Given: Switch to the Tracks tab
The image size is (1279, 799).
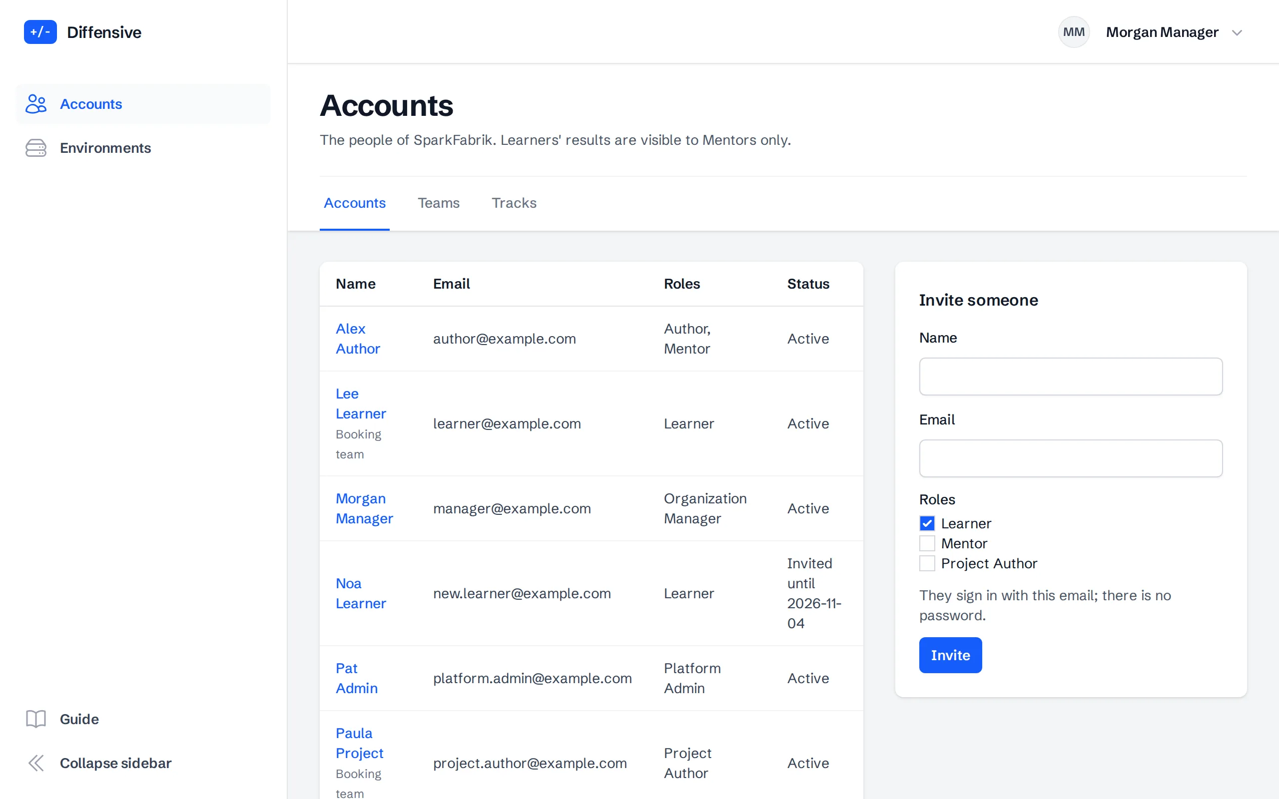Looking at the screenshot, I should (514, 203).
